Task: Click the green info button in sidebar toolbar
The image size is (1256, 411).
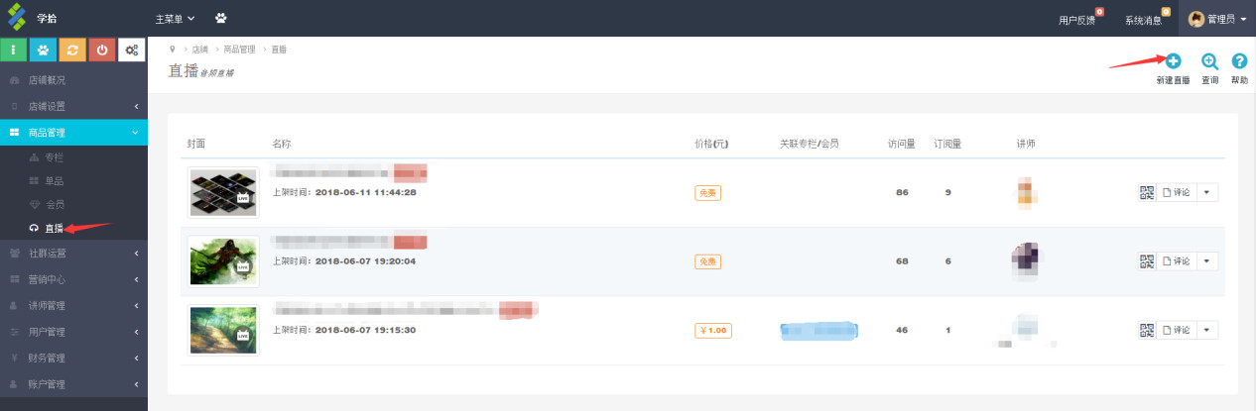Action: click(14, 50)
